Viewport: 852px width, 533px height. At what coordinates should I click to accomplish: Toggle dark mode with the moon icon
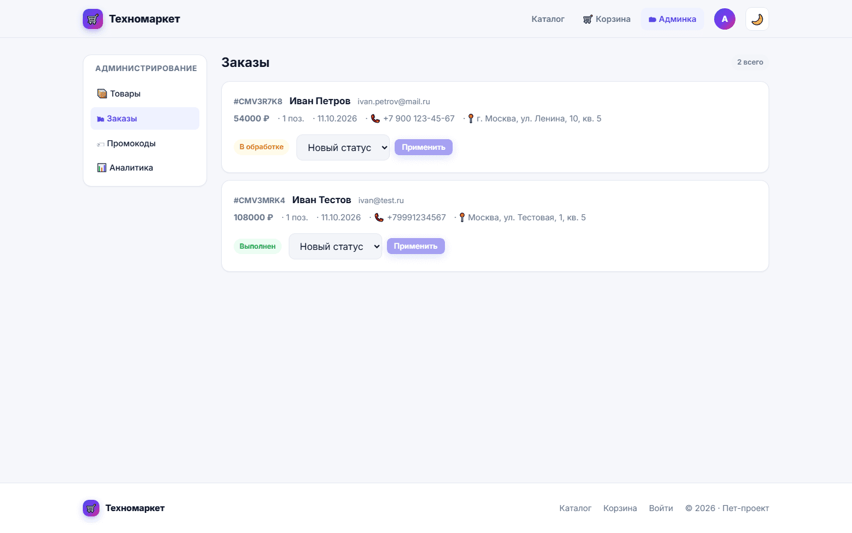click(x=757, y=19)
